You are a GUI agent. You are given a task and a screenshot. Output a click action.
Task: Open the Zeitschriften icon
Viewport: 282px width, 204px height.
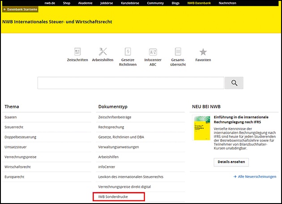pyautogui.click(x=77, y=52)
